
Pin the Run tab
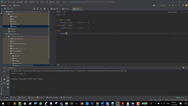pos(4,83)
